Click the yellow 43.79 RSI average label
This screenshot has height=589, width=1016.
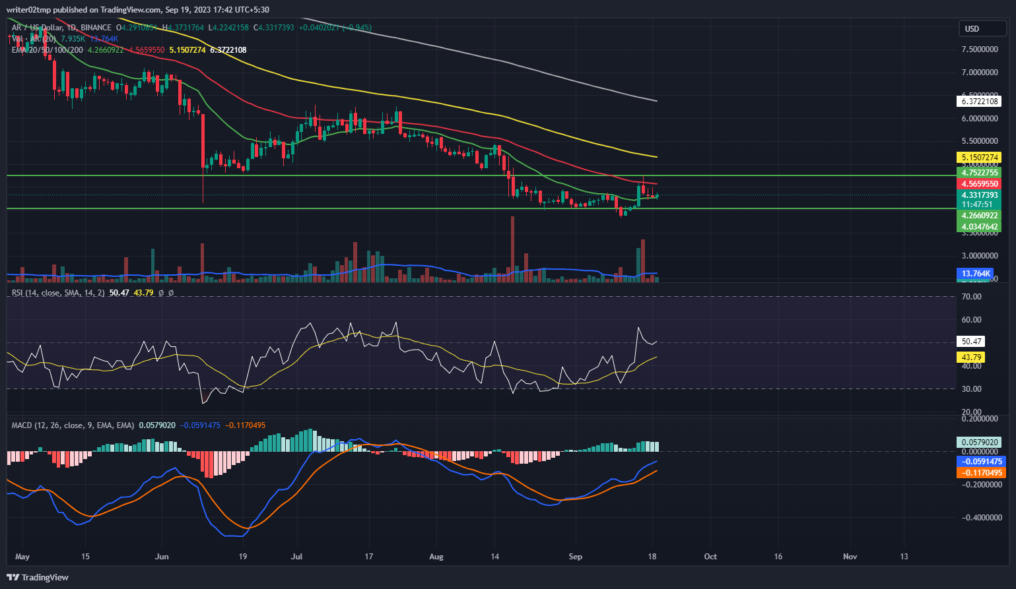970,357
